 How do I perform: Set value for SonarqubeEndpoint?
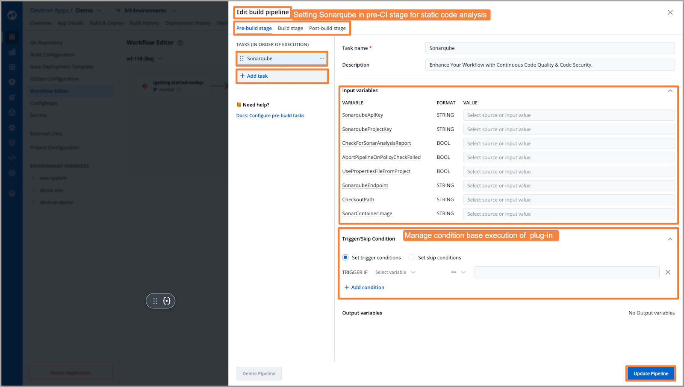click(x=569, y=186)
